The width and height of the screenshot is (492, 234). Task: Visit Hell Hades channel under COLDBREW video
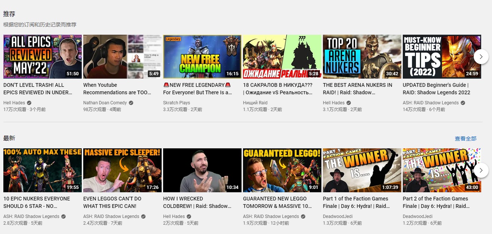[174, 216]
